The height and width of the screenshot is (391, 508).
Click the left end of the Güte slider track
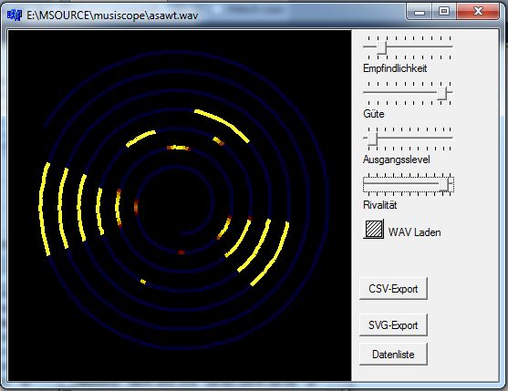[365, 93]
